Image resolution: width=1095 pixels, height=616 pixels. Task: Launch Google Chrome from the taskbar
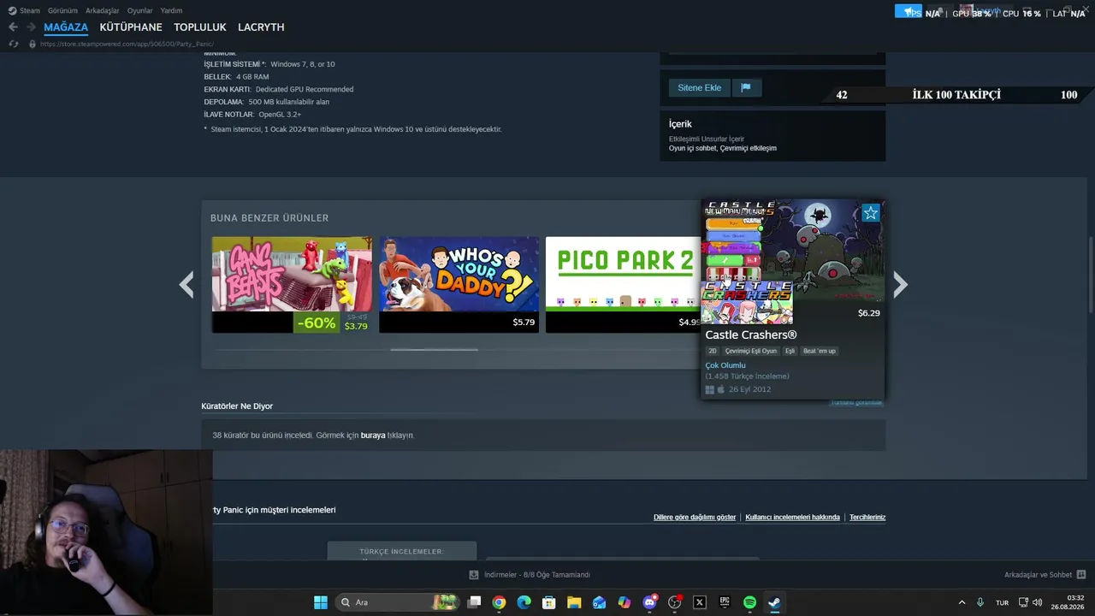(x=499, y=602)
